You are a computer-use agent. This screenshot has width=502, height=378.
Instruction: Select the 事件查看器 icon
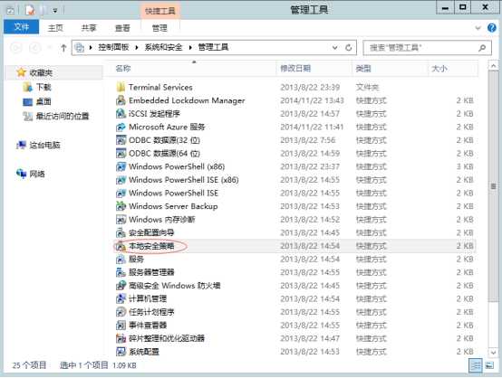tap(121, 326)
